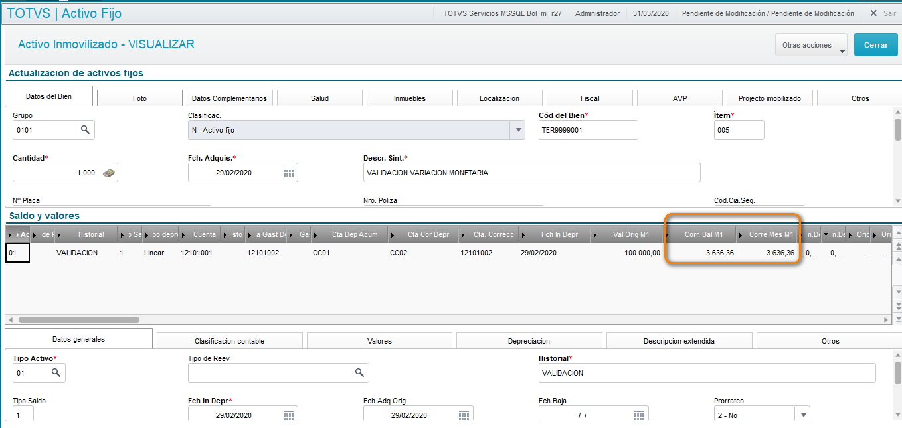Open the Grupo lookup magnifier
The width and height of the screenshot is (902, 428).
coord(85,130)
